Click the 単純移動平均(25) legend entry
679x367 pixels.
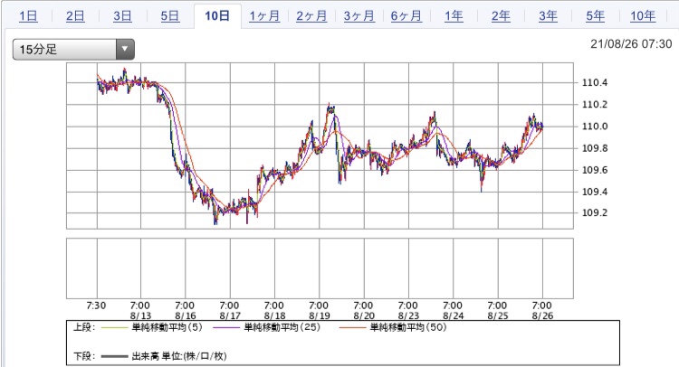pos(282,327)
